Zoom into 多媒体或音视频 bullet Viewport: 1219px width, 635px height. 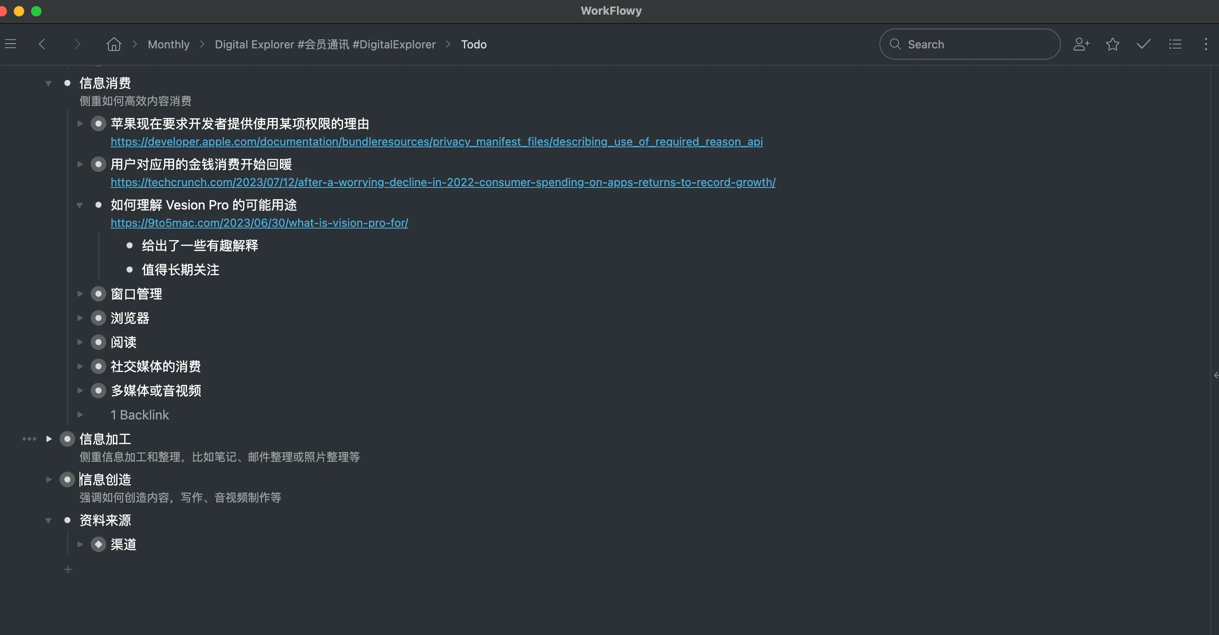point(98,391)
